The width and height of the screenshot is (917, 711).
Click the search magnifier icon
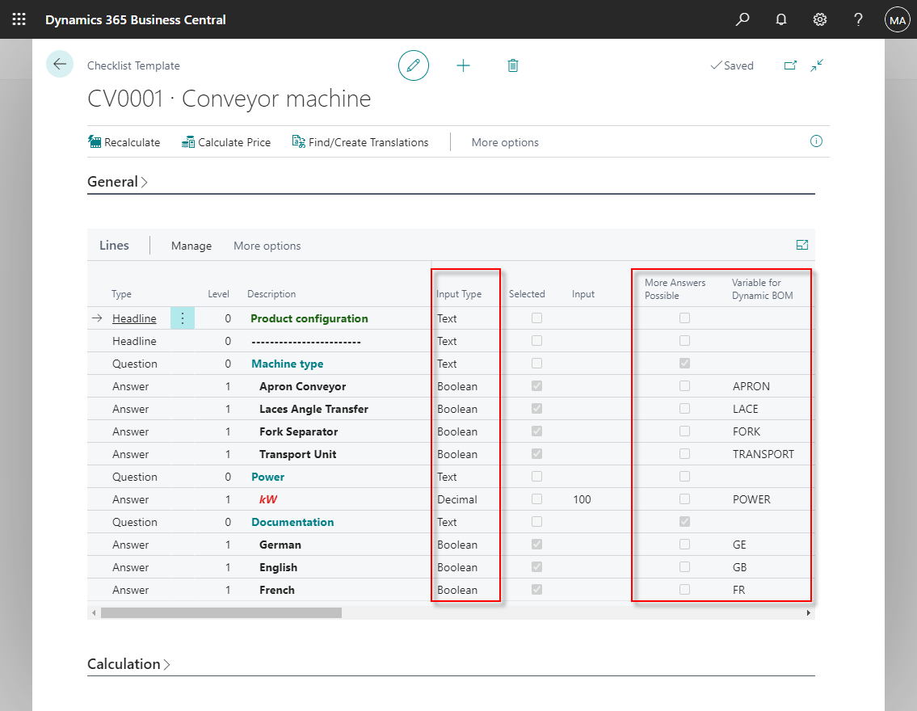pos(742,19)
